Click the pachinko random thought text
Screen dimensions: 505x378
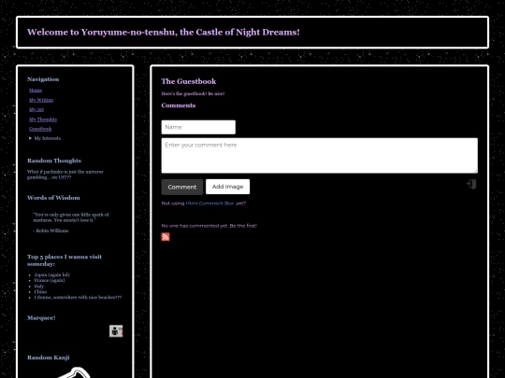(x=65, y=175)
